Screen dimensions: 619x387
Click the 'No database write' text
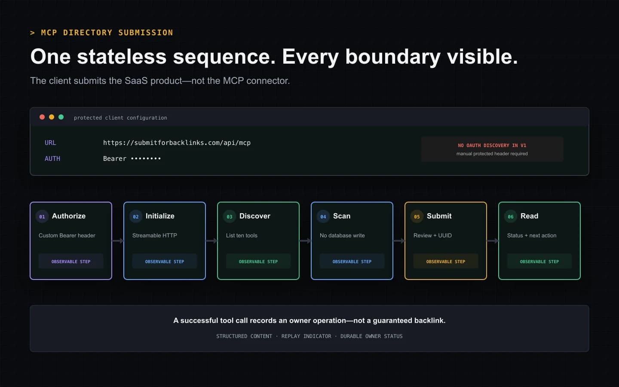[x=342, y=235]
